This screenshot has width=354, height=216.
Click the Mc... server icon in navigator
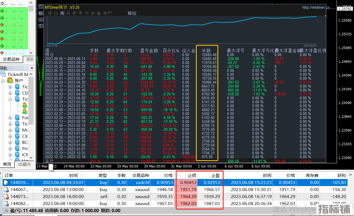18,130
